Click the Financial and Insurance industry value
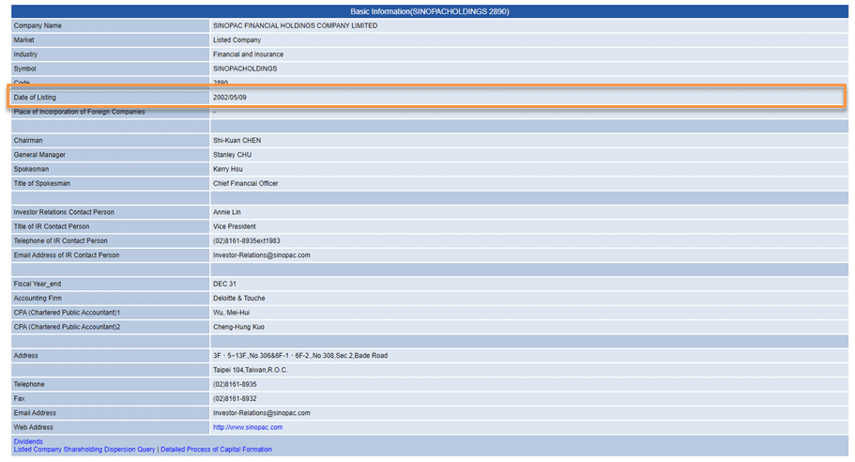 click(x=248, y=54)
